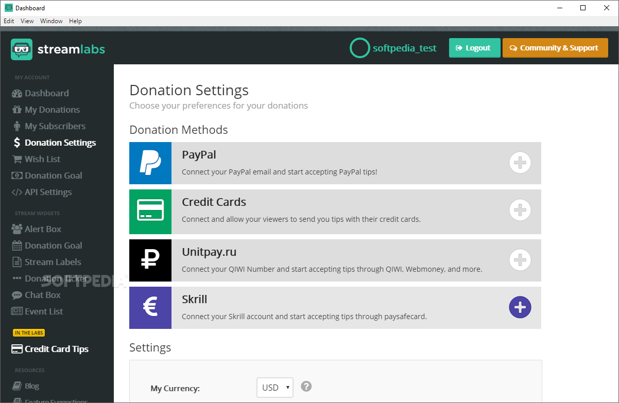Go to My Subscribers
Viewport: 619px width, 403px height.
[48, 126]
